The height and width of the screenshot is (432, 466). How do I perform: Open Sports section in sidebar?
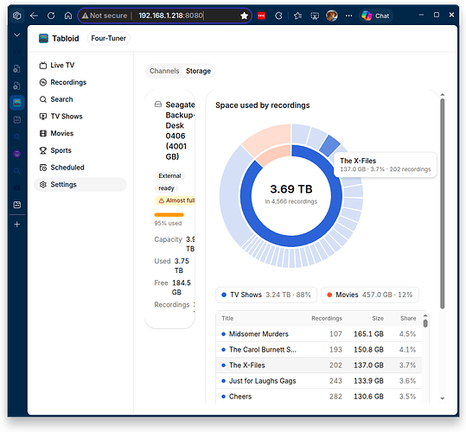(55, 150)
